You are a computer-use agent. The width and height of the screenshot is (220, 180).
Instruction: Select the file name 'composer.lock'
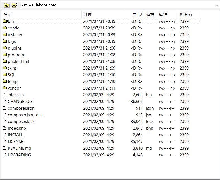pos(21,121)
